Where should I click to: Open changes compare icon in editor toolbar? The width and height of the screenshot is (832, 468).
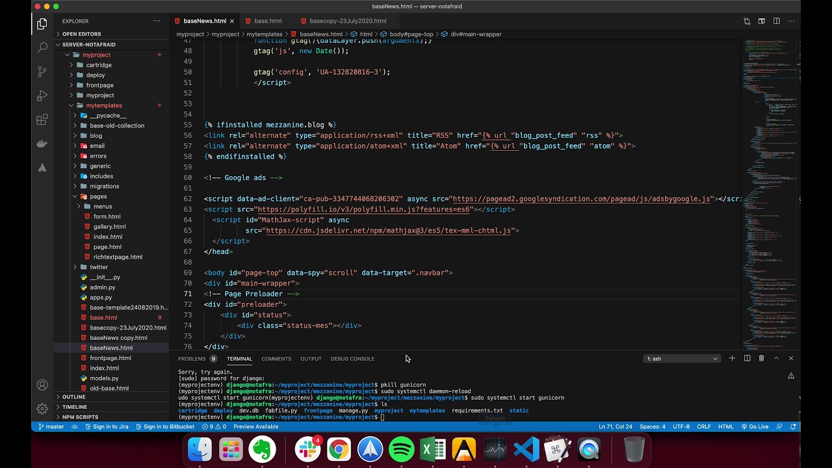(747, 21)
